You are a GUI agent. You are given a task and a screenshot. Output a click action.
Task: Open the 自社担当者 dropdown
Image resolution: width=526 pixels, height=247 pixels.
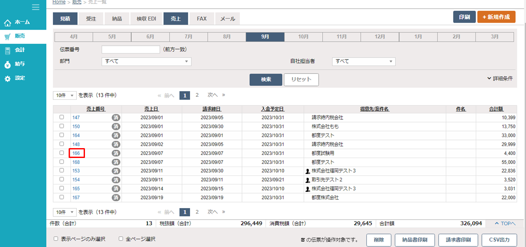click(363, 62)
